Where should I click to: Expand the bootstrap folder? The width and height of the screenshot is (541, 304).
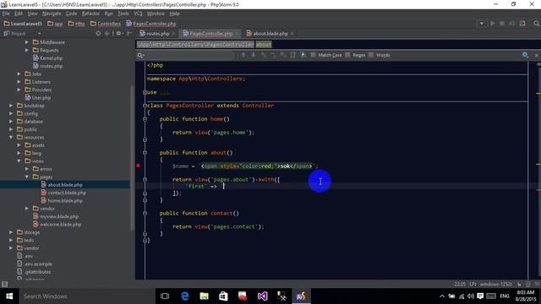(x=11, y=106)
